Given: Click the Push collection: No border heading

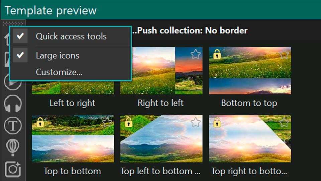Looking at the screenshot, I should tap(190, 31).
